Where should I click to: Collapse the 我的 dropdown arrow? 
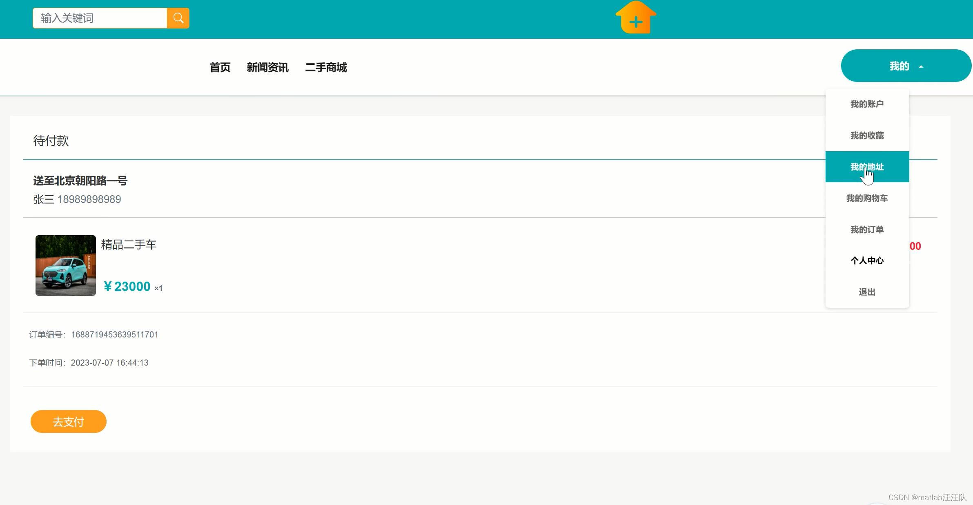921,66
